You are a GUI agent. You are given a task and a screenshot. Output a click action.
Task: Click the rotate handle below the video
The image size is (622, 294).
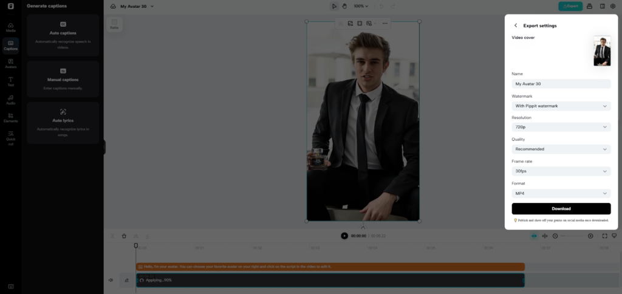(363, 228)
